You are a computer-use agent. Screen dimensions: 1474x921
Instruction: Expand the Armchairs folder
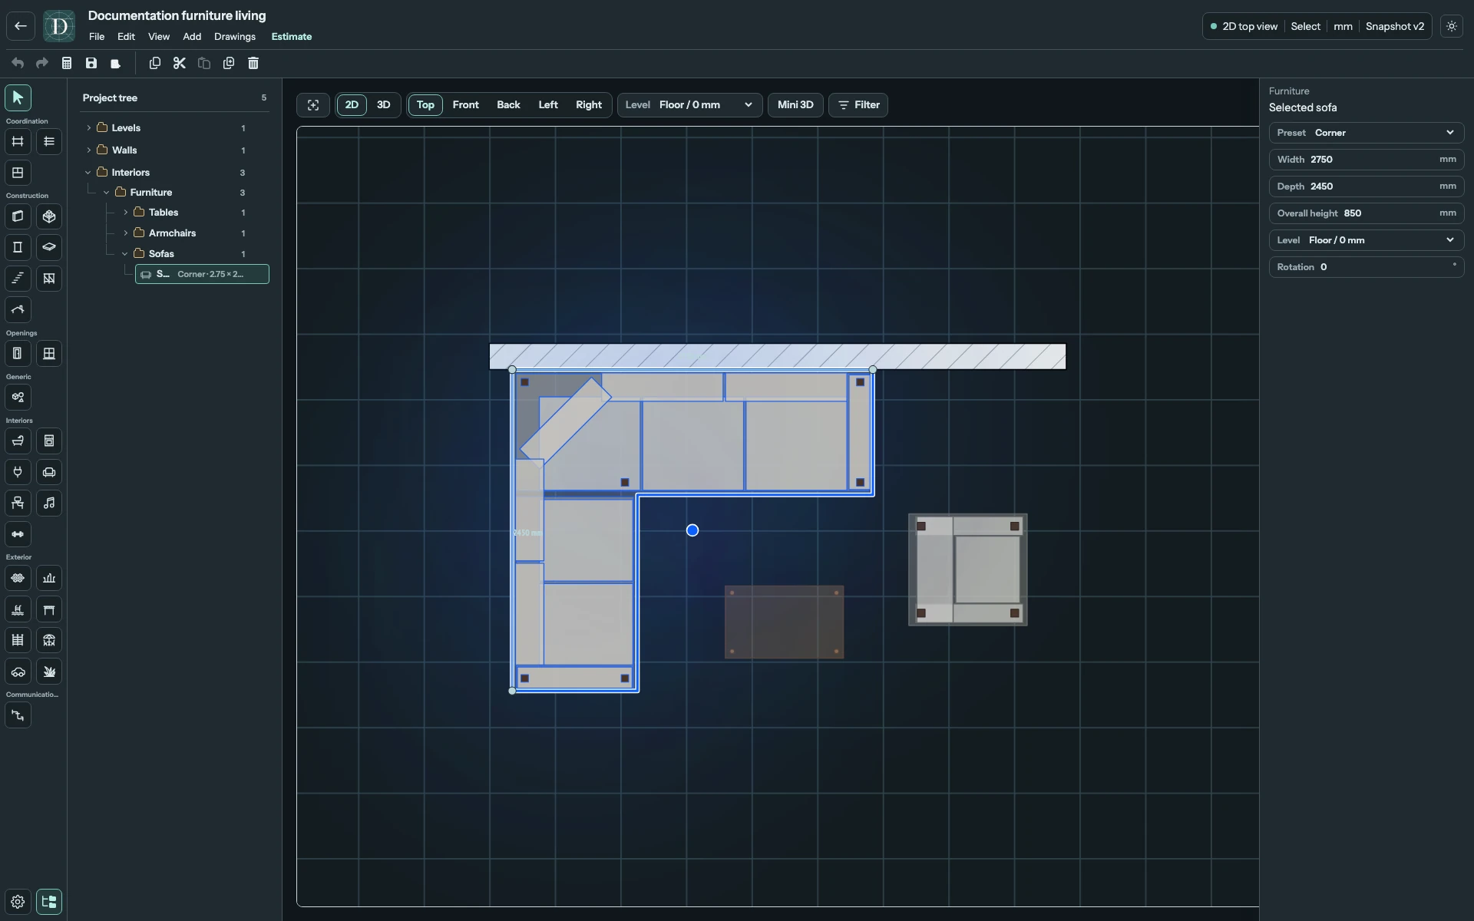click(126, 233)
